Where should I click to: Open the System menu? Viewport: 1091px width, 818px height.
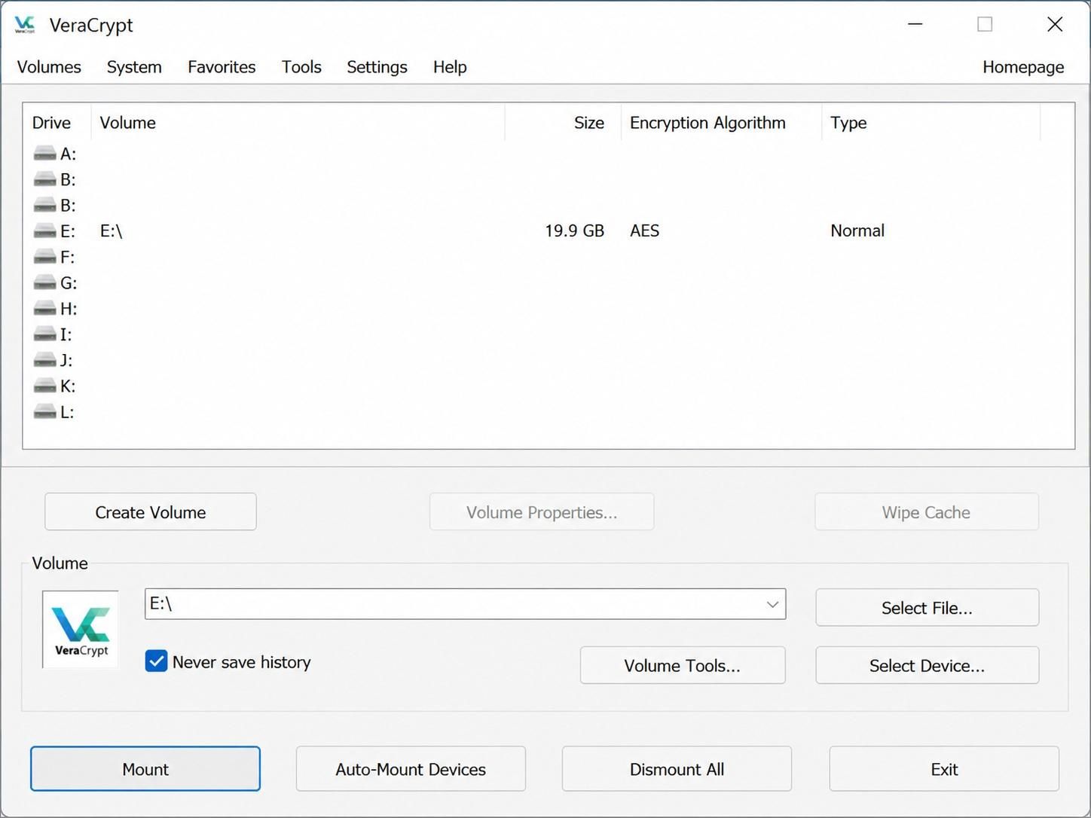pyautogui.click(x=134, y=67)
